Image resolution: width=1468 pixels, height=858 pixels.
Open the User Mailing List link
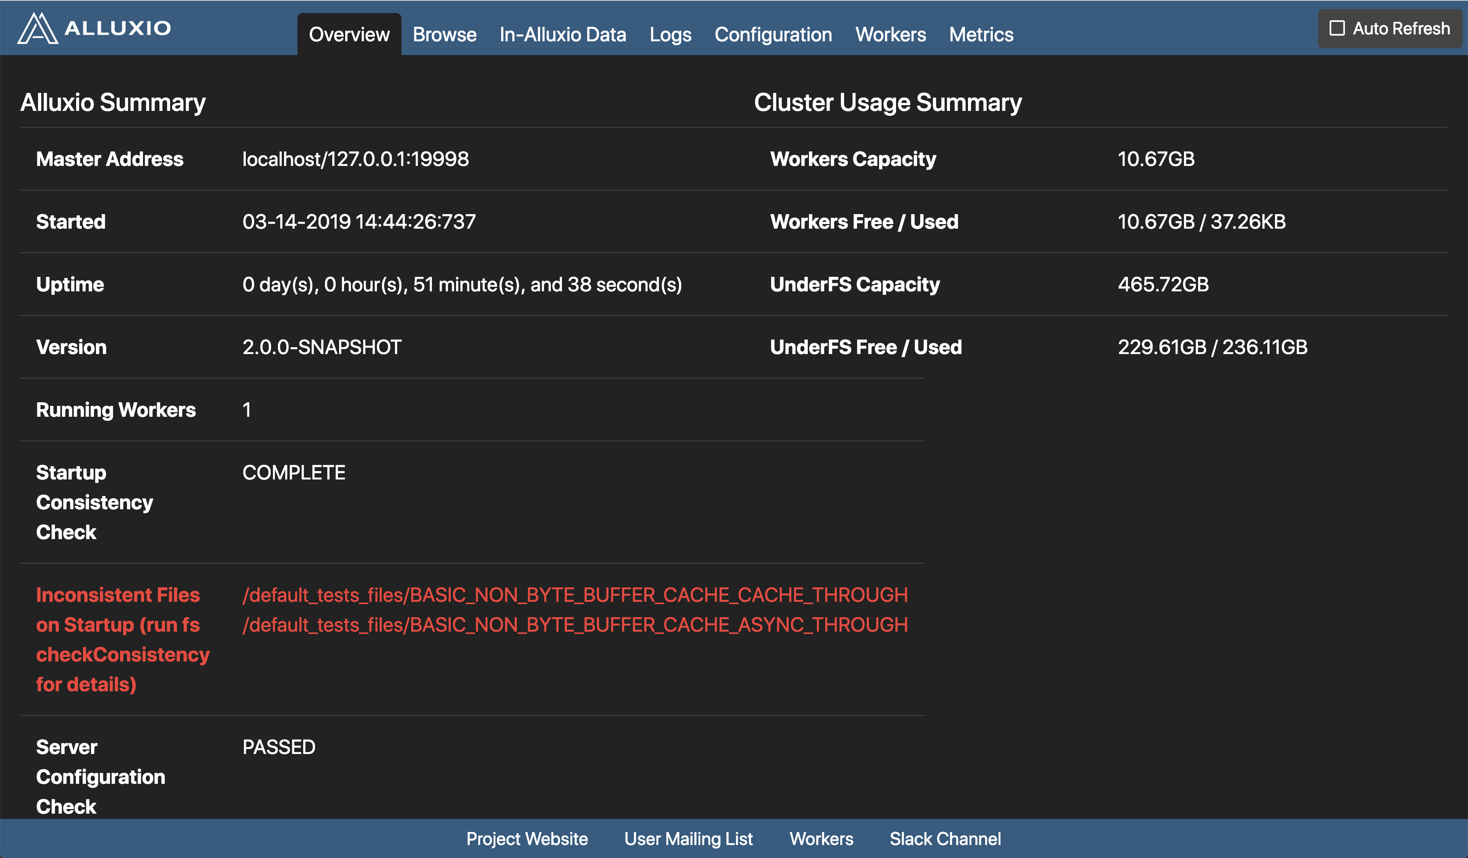click(689, 838)
